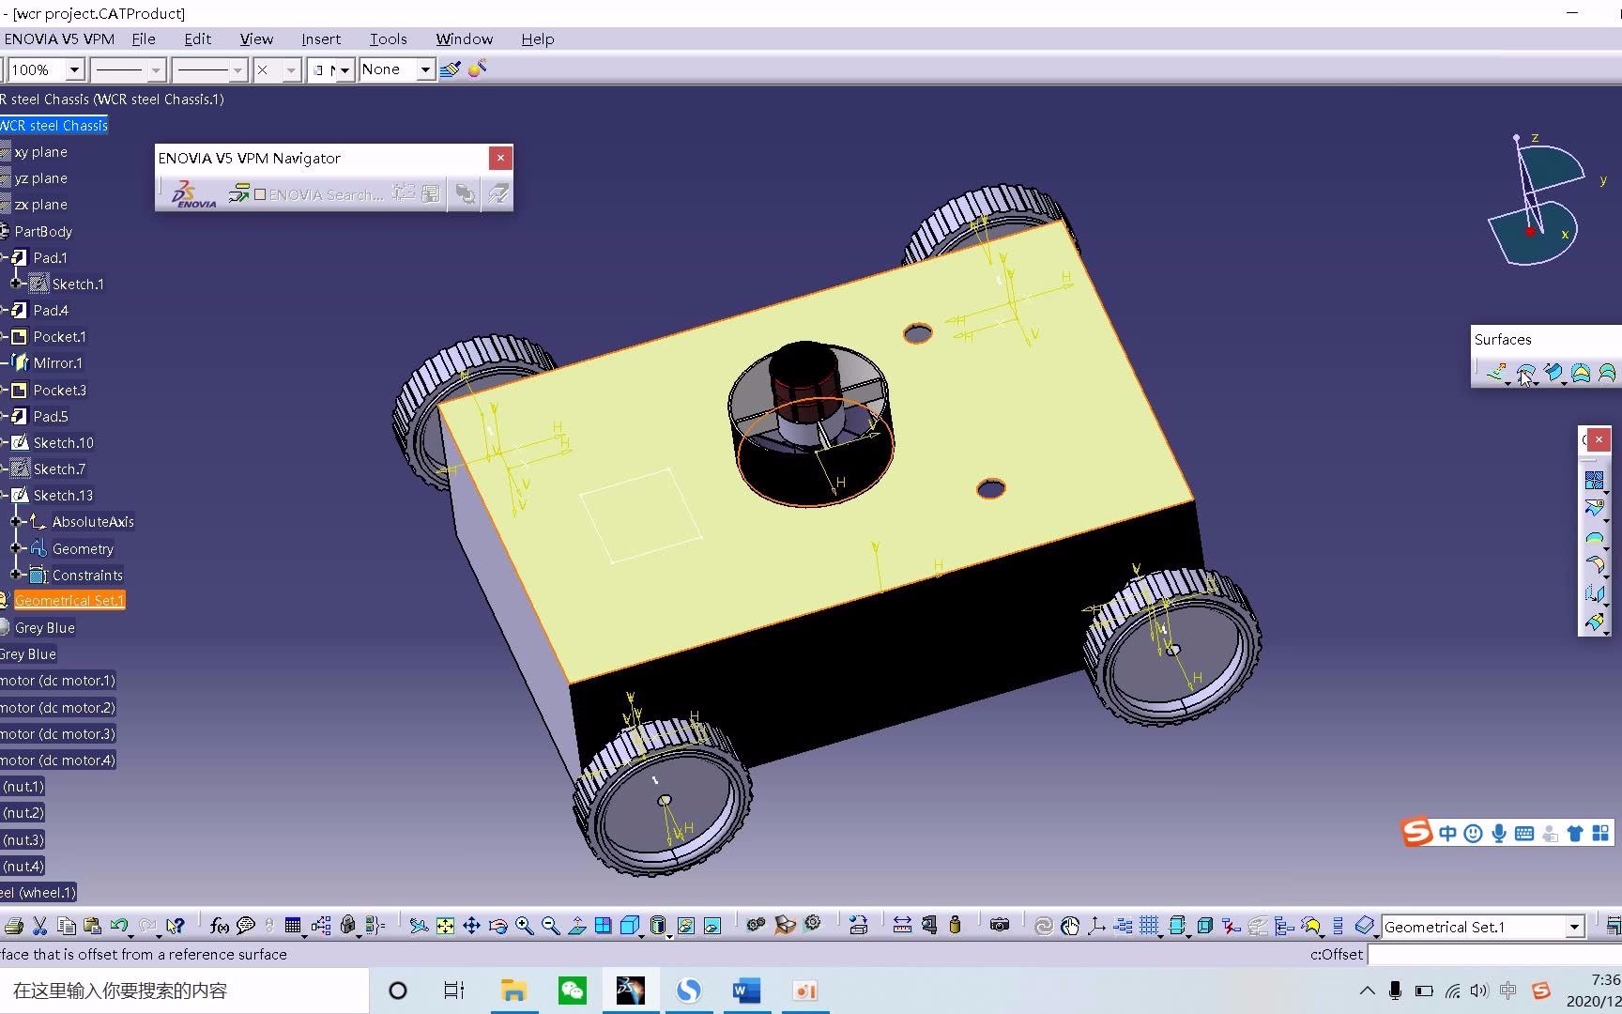Open the ENOVIA V5 VPM menu
The width and height of the screenshot is (1622, 1014).
pyautogui.click(x=59, y=38)
